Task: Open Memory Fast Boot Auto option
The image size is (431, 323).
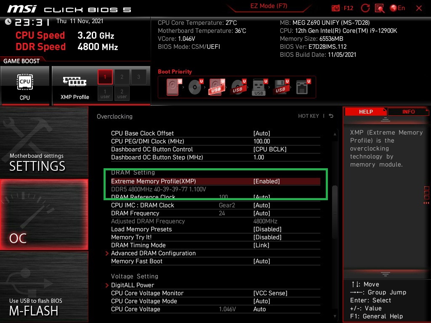Action: coord(262,262)
